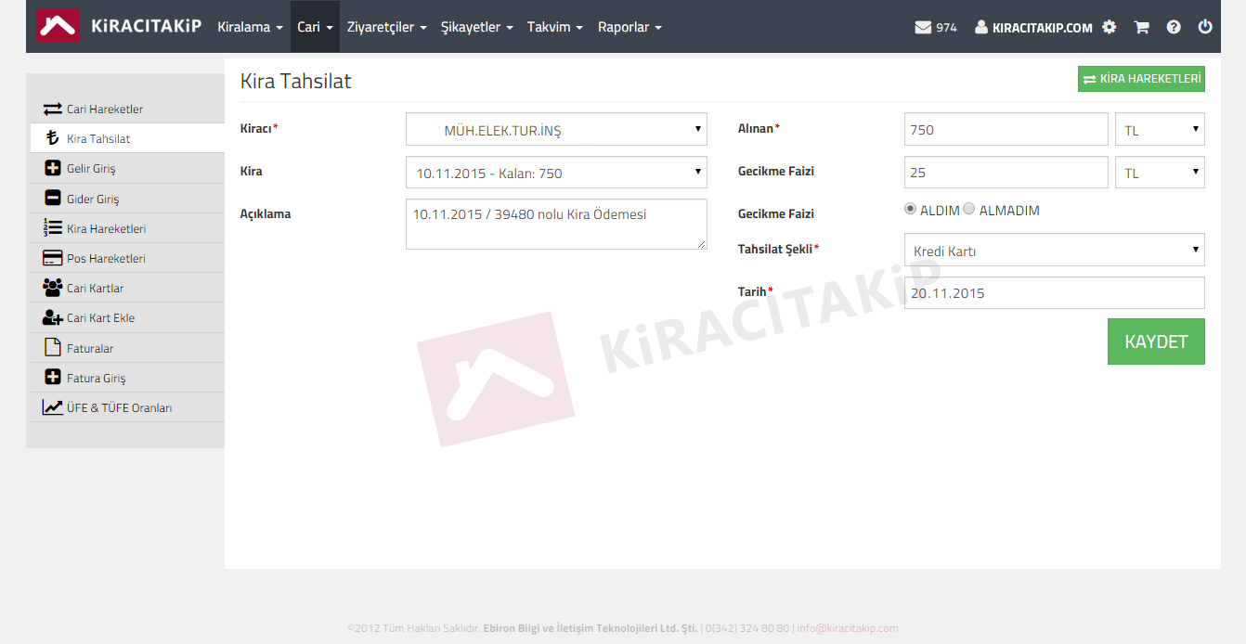Open the currency dropdown next to Alınan
This screenshot has width=1246, height=644.
click(1160, 129)
